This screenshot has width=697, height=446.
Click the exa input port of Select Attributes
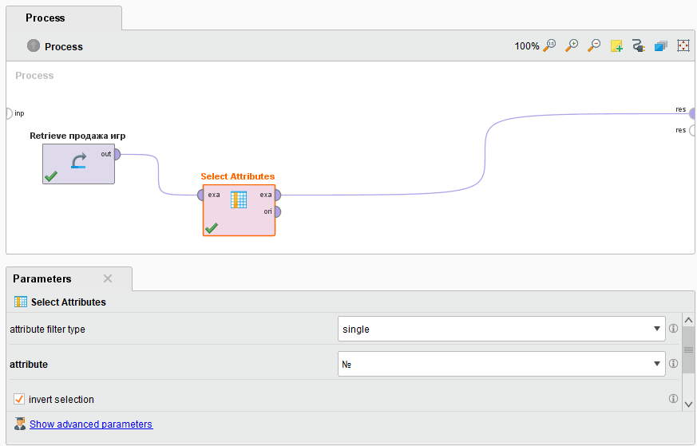click(201, 195)
